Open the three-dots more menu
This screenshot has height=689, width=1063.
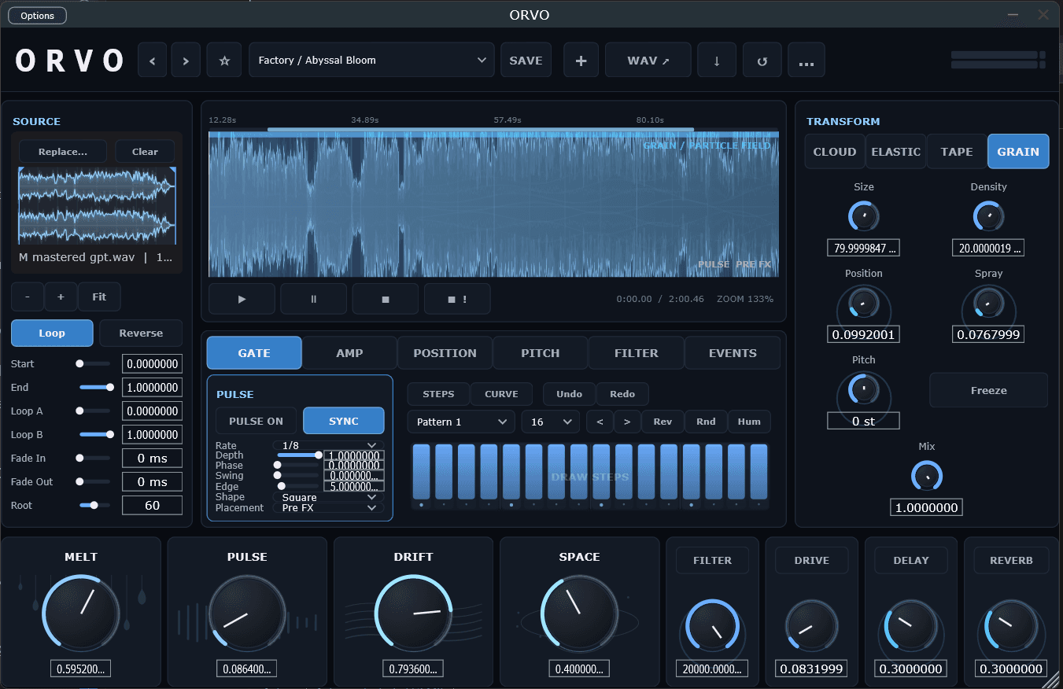[x=806, y=61]
